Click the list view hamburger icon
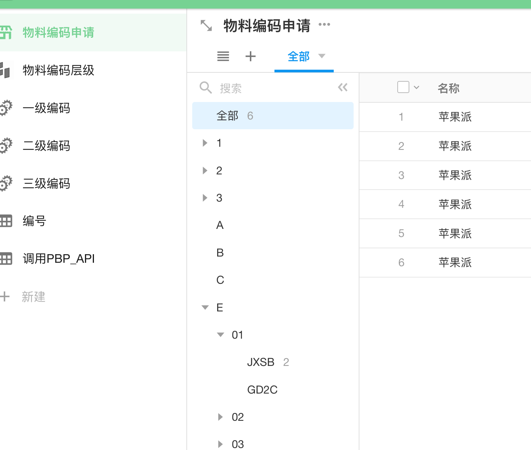The image size is (531, 450). pyautogui.click(x=223, y=56)
